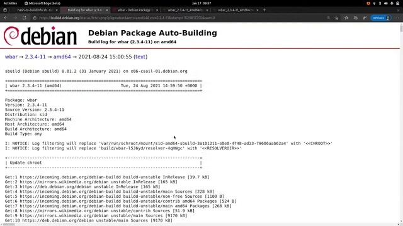Open the amd64 architecture link
This screenshot has height=226, width=403.
click(x=62, y=56)
